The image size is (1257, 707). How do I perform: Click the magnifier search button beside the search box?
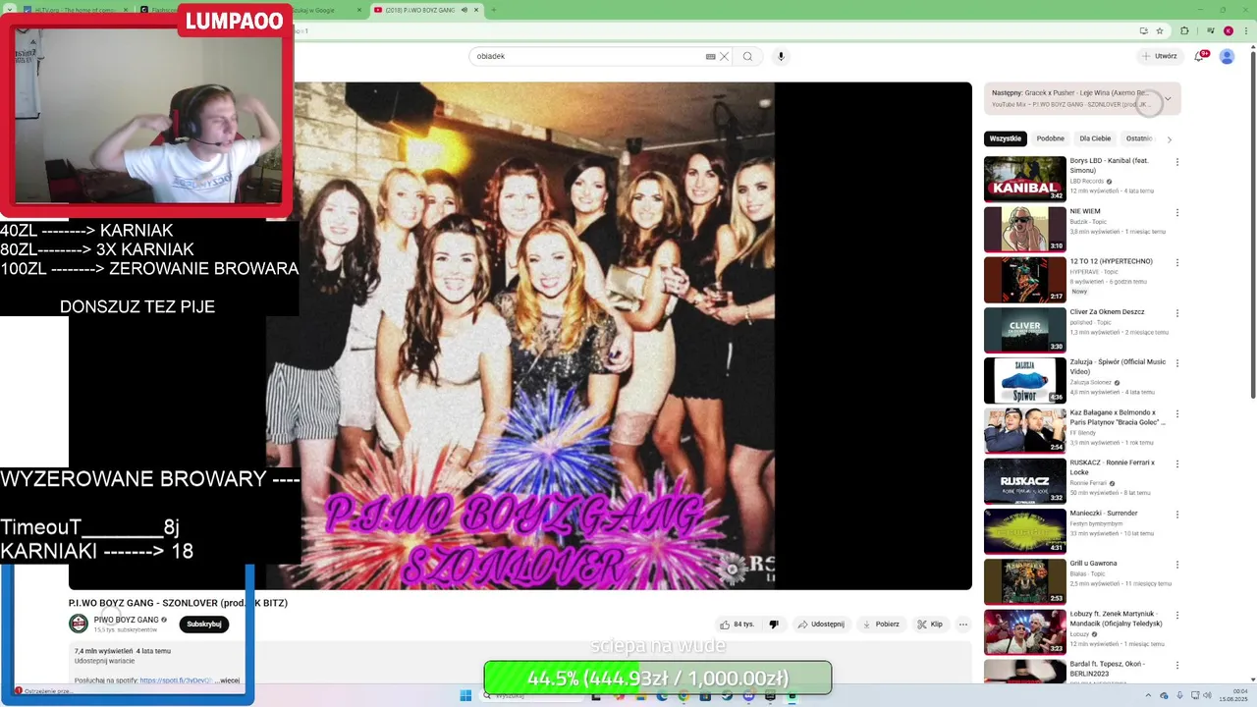(x=747, y=56)
